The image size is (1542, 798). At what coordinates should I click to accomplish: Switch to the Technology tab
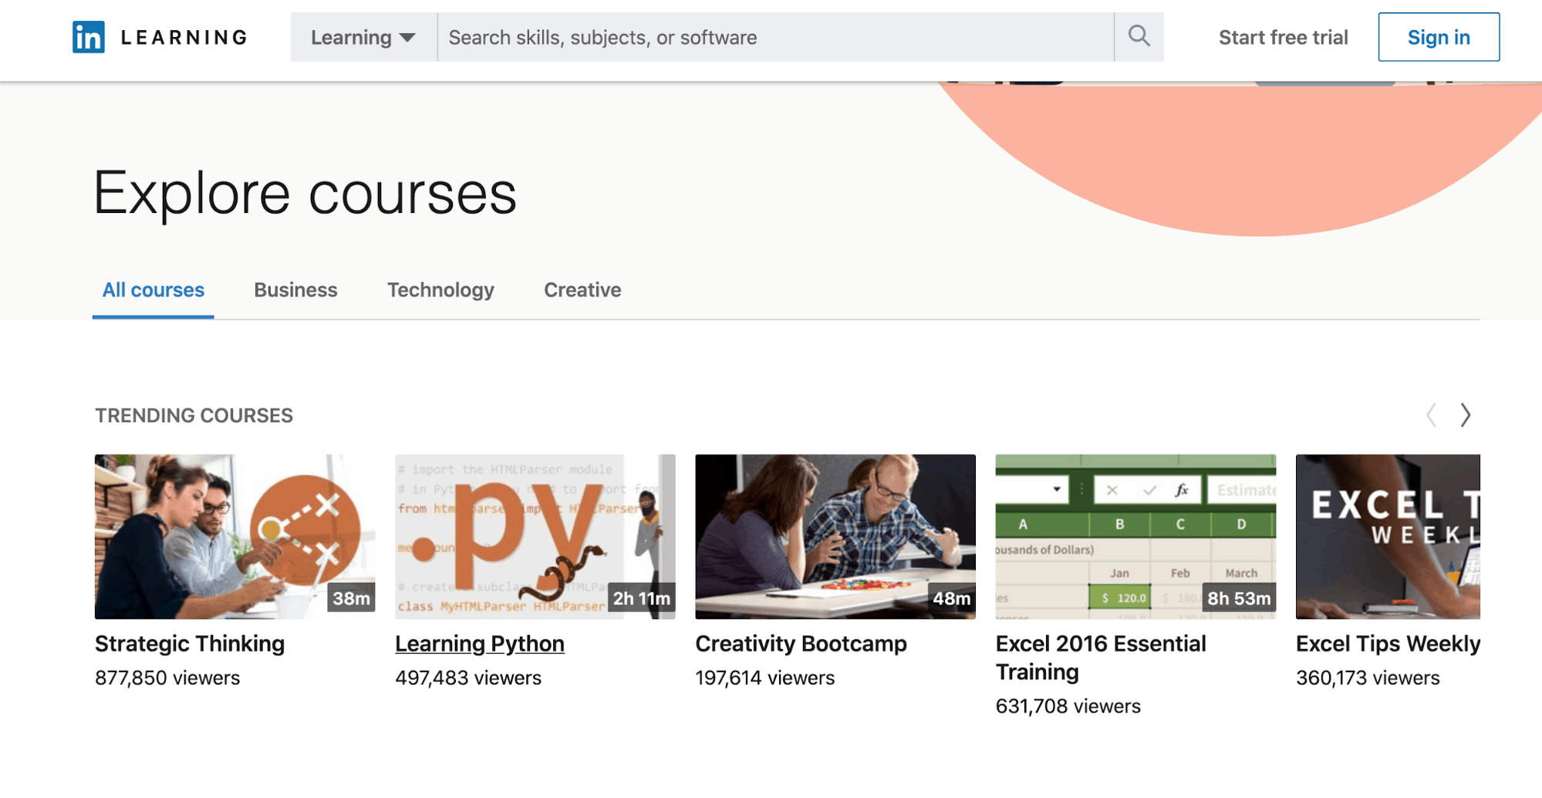click(440, 290)
